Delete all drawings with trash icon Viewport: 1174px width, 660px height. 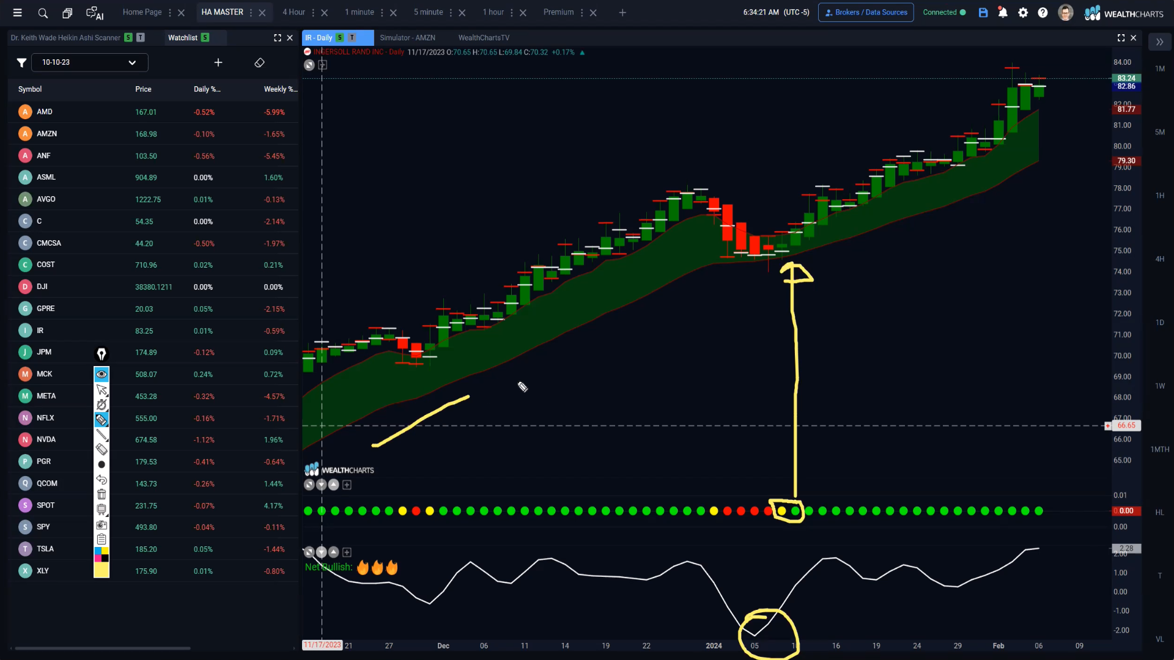[102, 494]
